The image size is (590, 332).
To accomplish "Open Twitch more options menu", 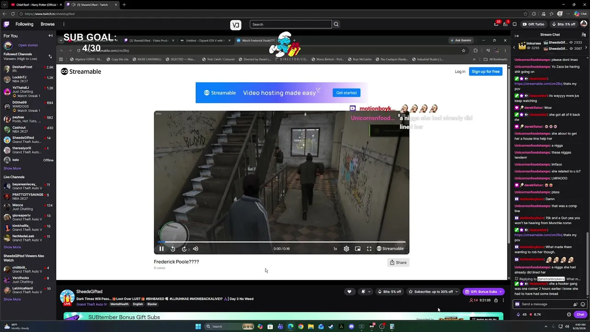I will 64,24.
